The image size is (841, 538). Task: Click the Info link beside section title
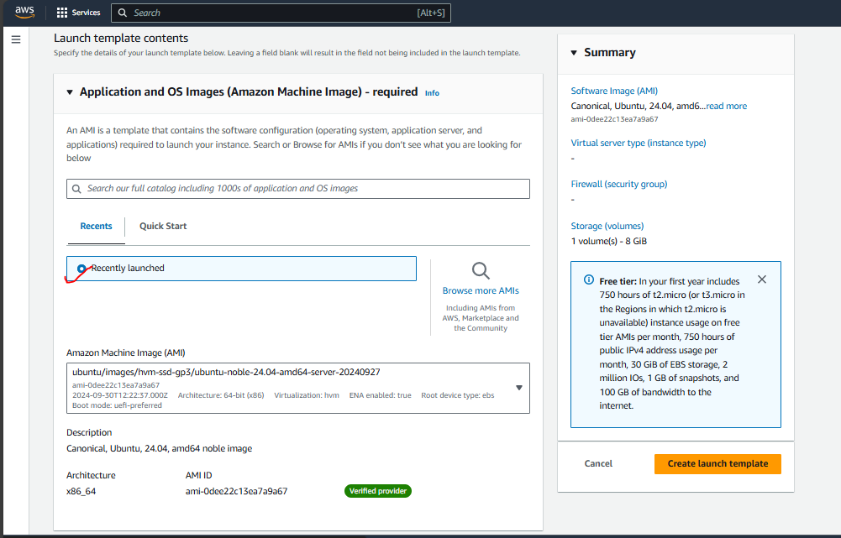point(432,93)
